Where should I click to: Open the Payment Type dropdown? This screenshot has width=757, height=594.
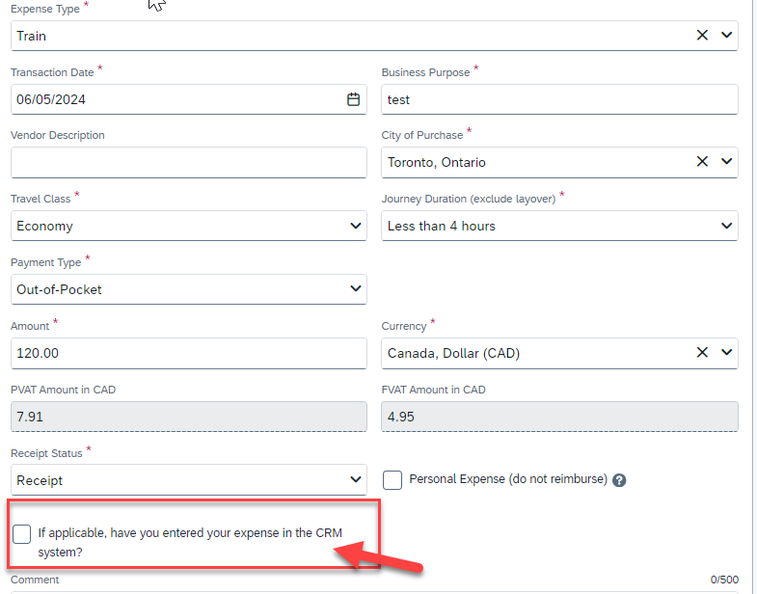pos(188,289)
